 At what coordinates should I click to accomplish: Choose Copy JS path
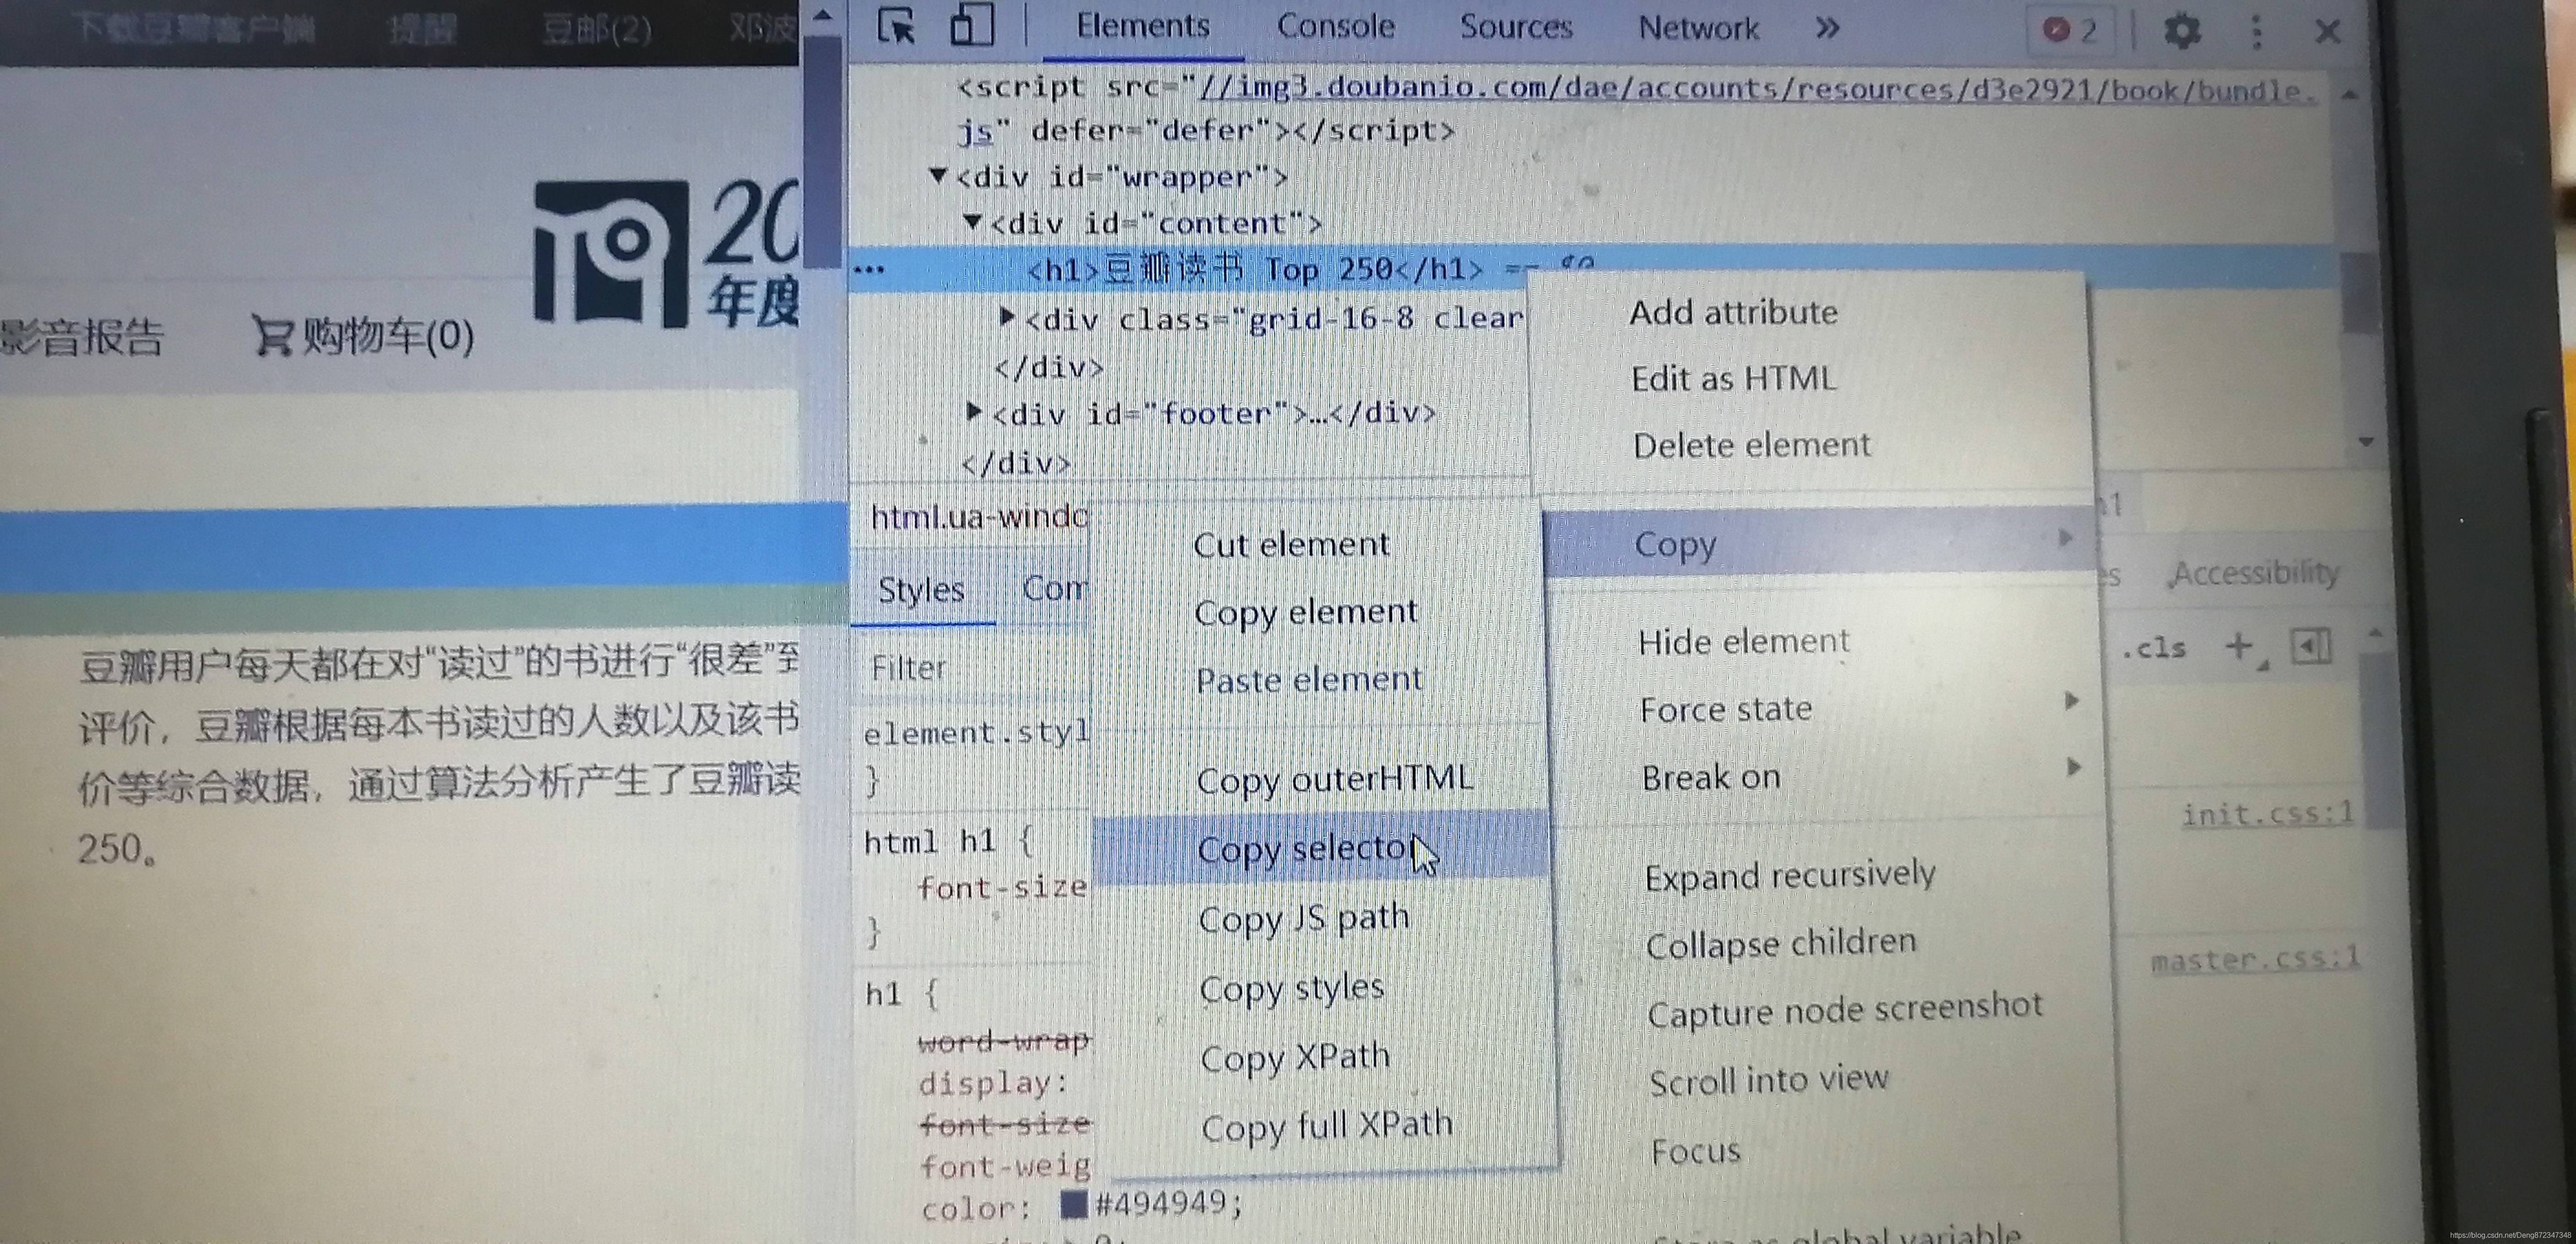[x=1304, y=918]
